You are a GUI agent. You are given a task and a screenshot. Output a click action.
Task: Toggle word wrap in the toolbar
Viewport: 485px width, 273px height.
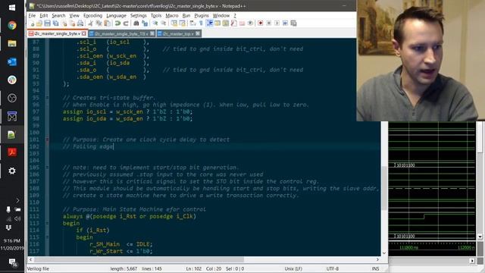pyautogui.click(x=192, y=24)
